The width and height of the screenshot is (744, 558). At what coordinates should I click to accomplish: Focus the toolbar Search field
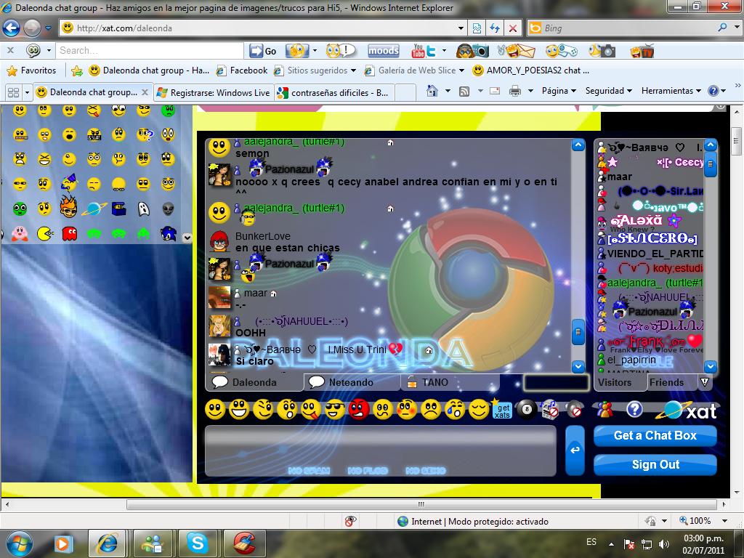click(150, 50)
